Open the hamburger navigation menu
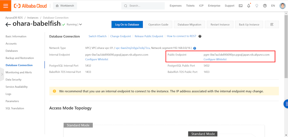The width and height of the screenshot is (288, 137). pyautogui.click(x=5, y=6)
